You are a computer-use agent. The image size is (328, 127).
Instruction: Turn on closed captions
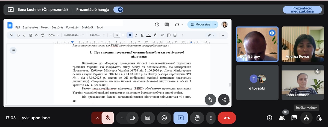148,118
